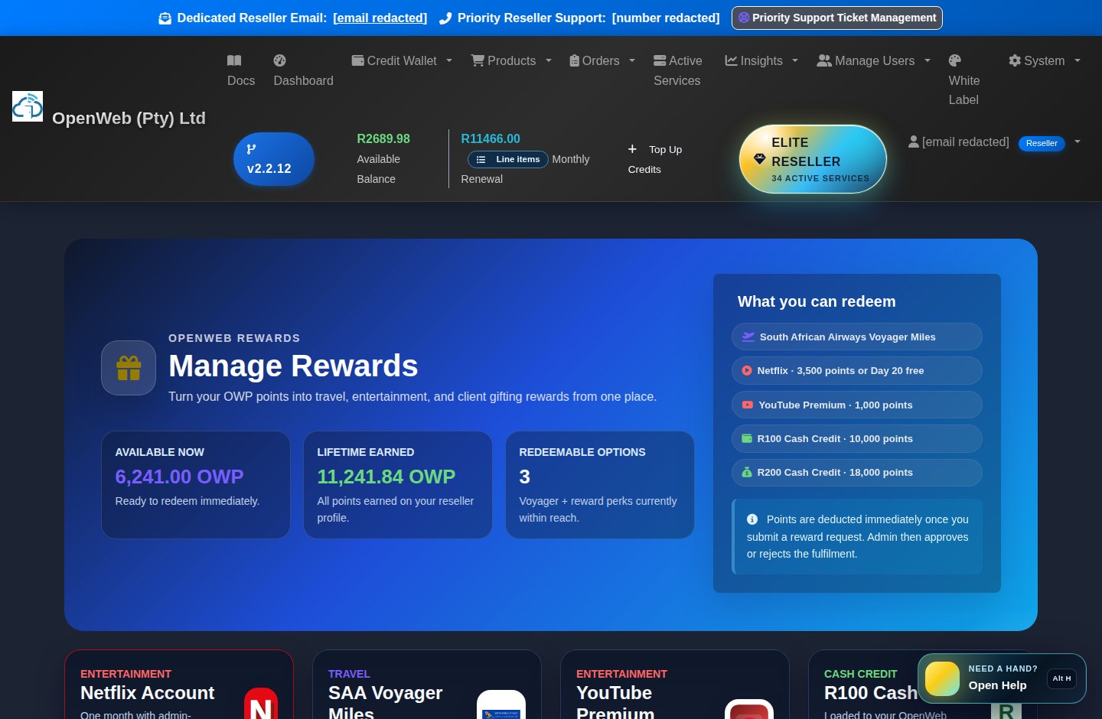Open the Docs menu item
The width and height of the screenshot is (1102, 719).
click(x=241, y=70)
